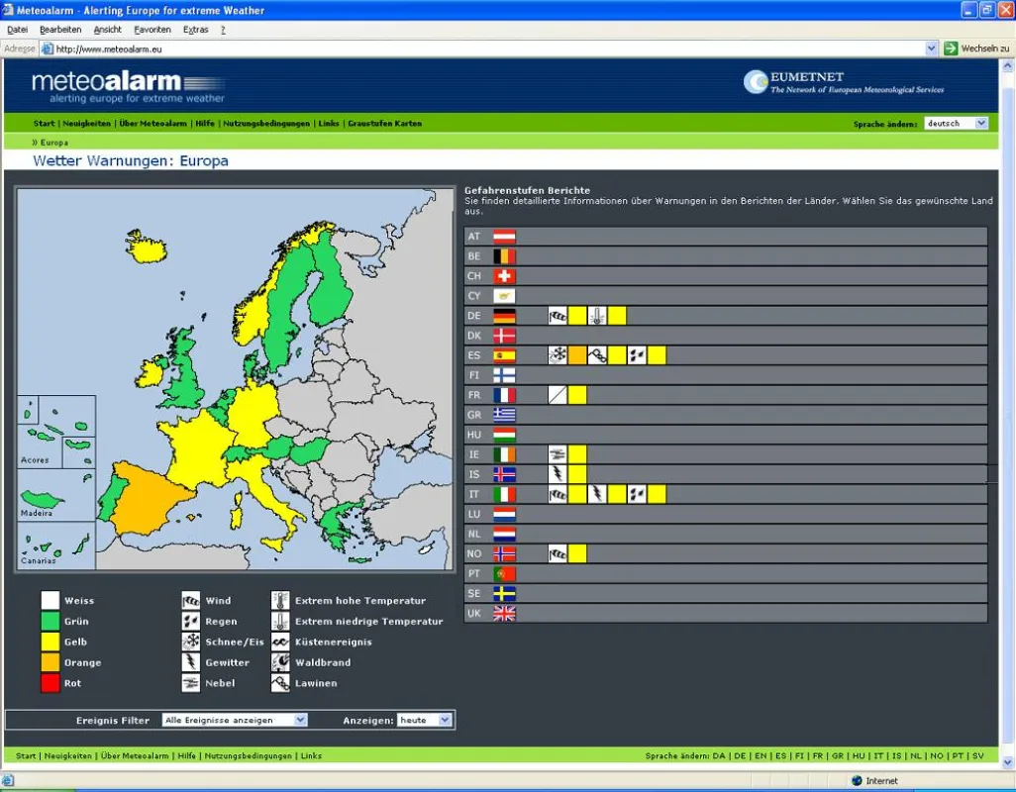1016x792 pixels.
Task: Click Germany's extreme temperature warning icon
Action: (597, 316)
